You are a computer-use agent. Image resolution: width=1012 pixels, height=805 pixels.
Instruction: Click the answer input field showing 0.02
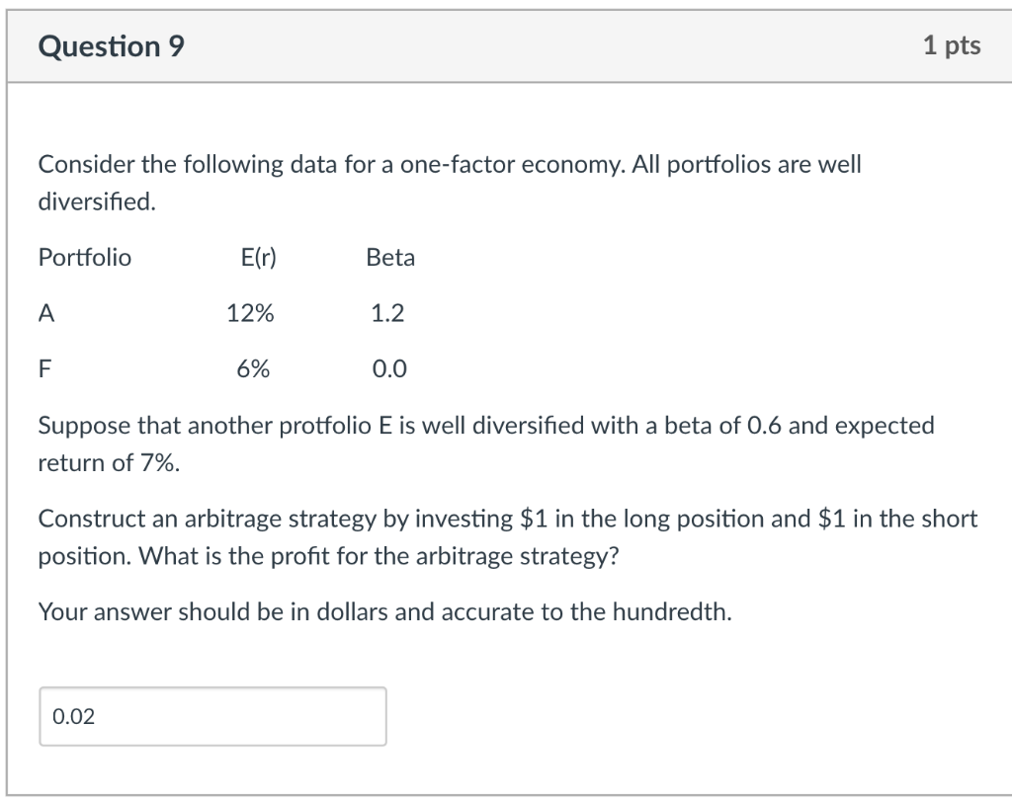[212, 716]
